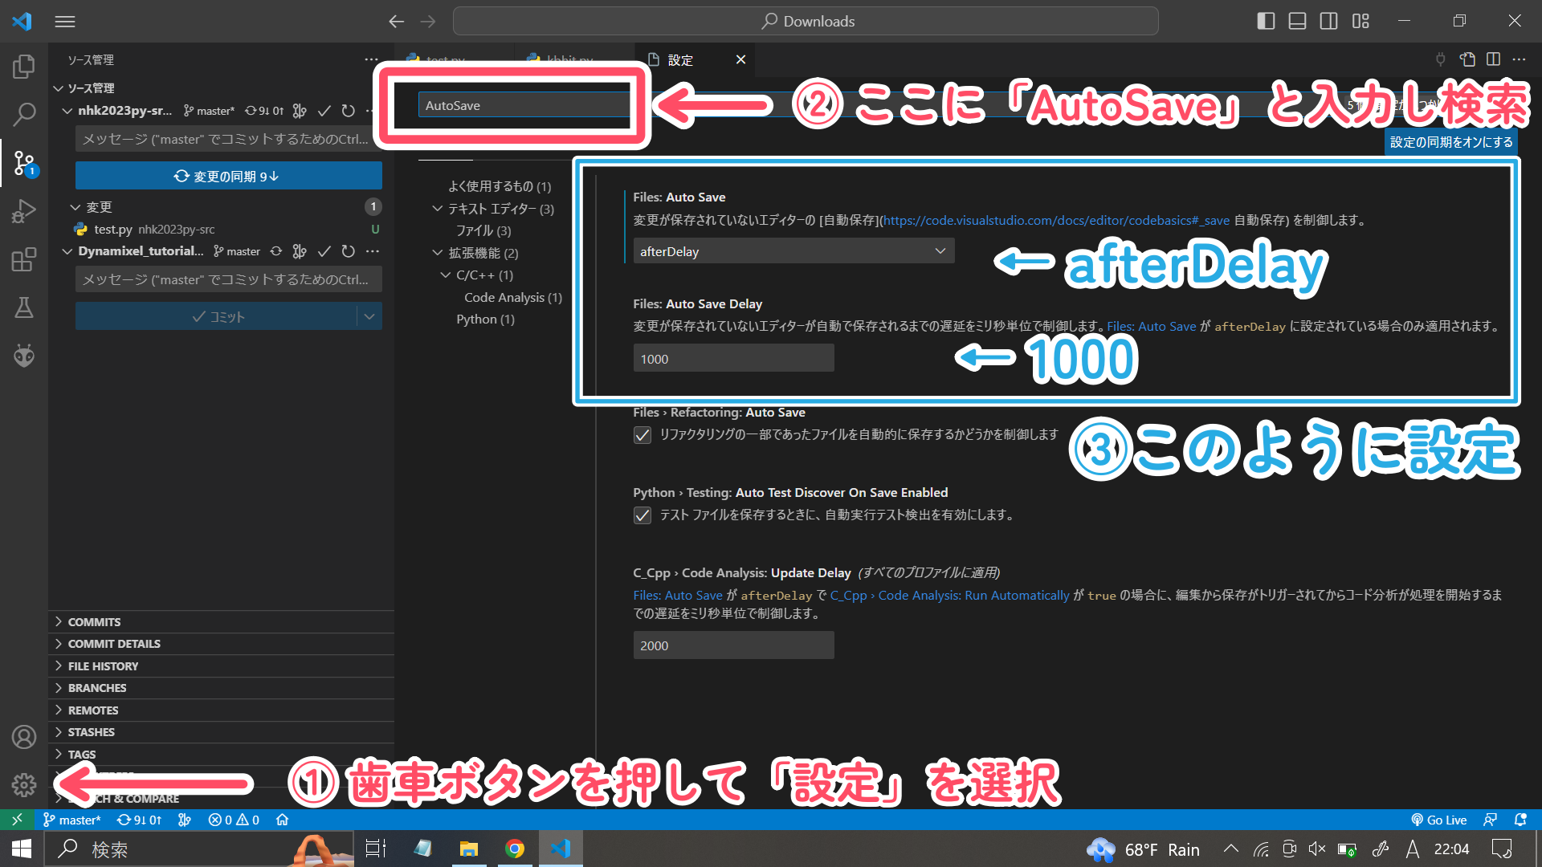This screenshot has height=867, width=1542.
Task: Open the Files Auto Save afterDelay dropdown
Action: [793, 251]
